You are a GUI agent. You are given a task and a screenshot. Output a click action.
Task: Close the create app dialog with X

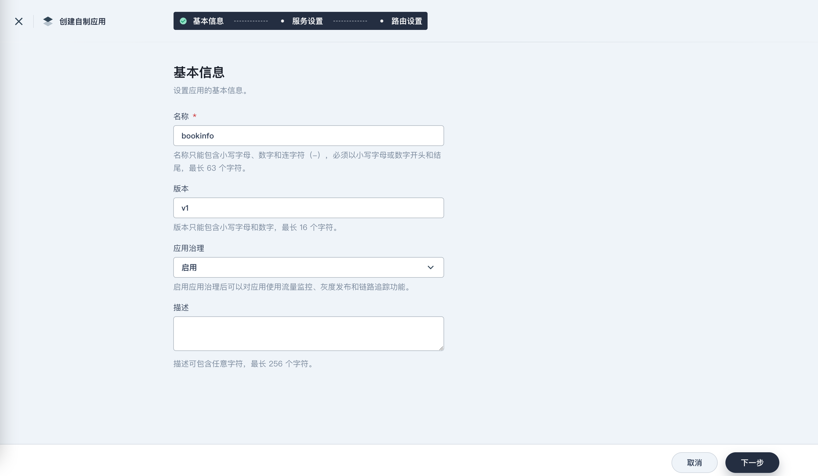pos(19,21)
